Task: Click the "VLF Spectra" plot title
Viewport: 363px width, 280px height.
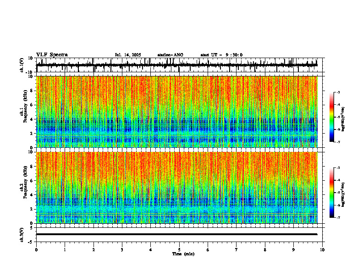Action: pyautogui.click(x=52, y=55)
